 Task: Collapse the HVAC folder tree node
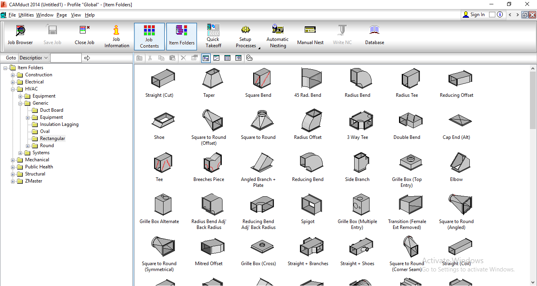(x=13, y=89)
